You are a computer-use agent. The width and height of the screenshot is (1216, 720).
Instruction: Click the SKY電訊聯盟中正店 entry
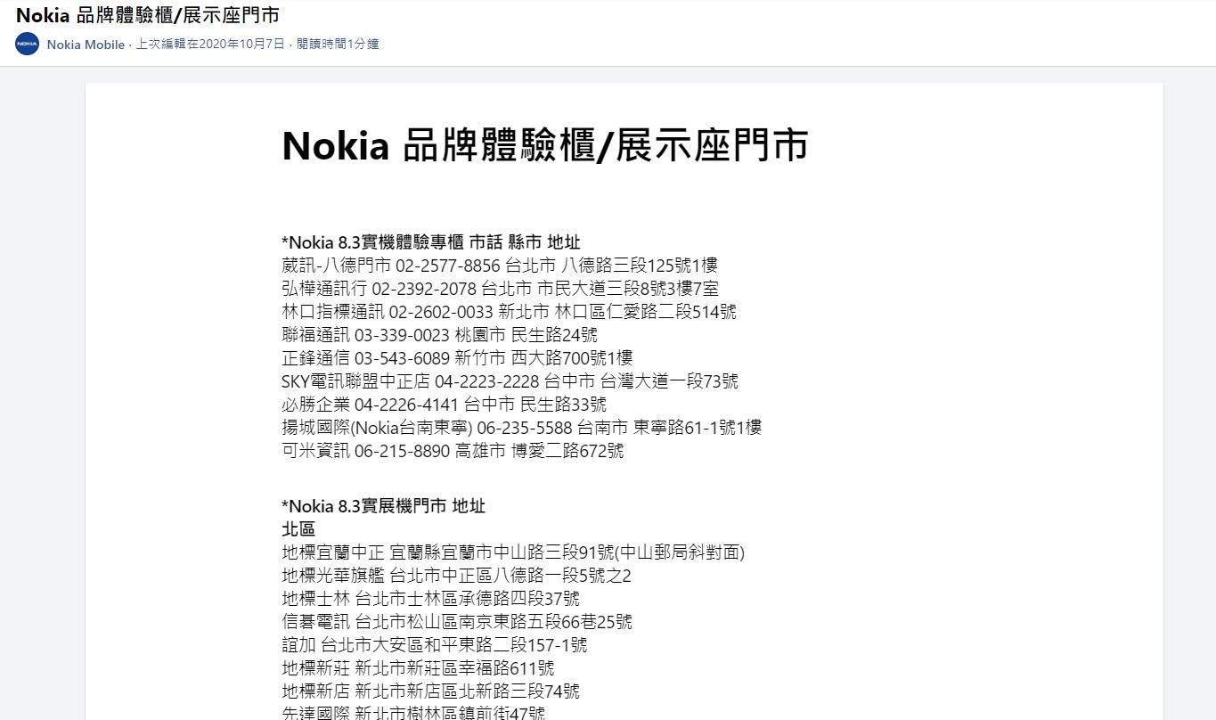tap(510, 381)
